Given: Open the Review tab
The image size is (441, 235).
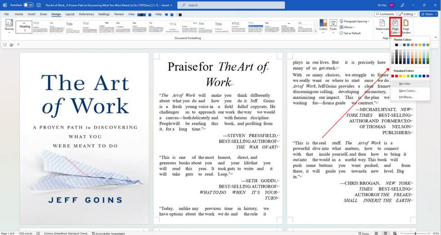Looking at the screenshot, I should pyautogui.click(x=119, y=14).
